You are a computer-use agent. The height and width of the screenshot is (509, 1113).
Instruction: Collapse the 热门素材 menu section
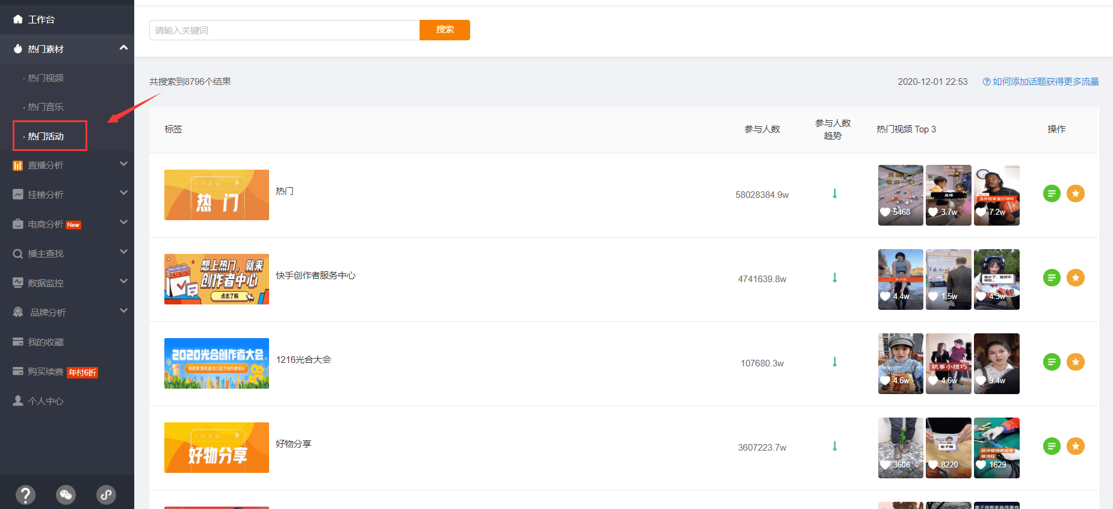(123, 48)
